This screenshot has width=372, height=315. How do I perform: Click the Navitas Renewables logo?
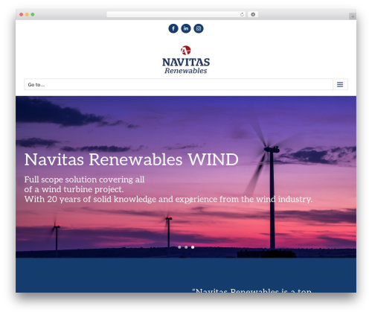tap(186, 60)
